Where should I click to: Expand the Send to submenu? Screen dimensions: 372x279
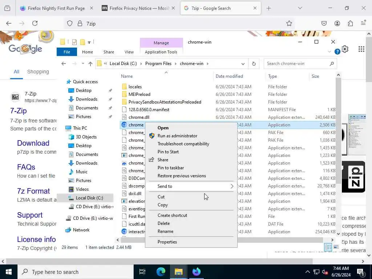coord(191,186)
